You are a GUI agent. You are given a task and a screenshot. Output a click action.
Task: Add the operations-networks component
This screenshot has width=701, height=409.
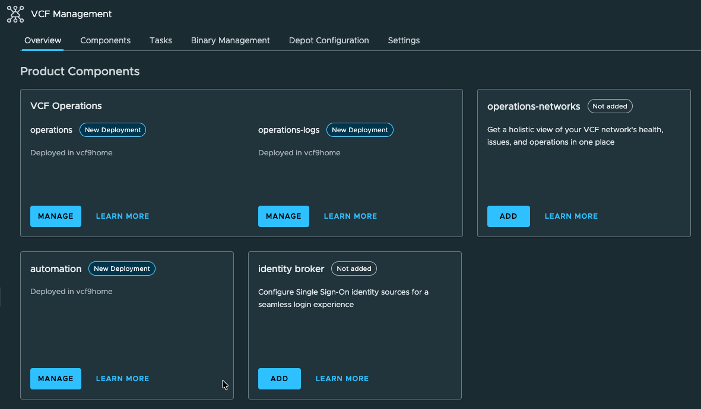[509, 216]
